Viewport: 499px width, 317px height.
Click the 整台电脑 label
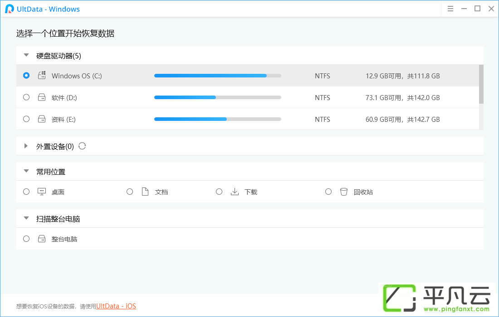[64, 239]
